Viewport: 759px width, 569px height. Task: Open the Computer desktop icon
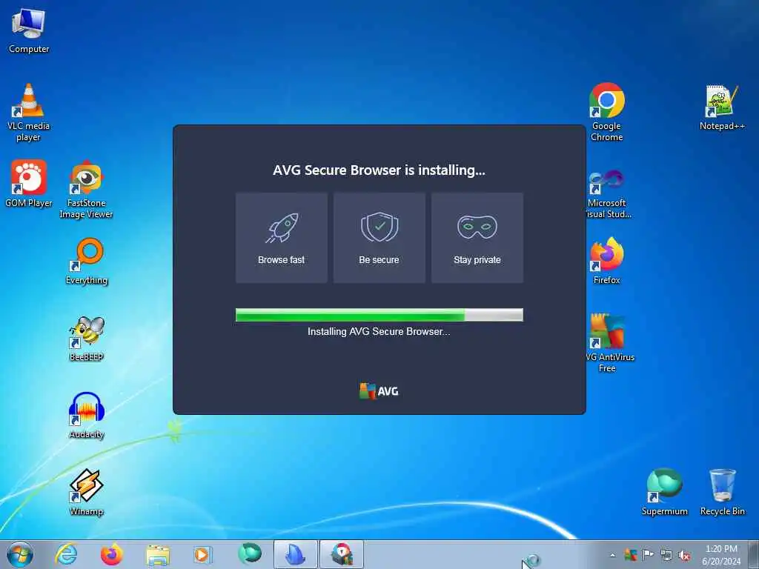click(29, 30)
